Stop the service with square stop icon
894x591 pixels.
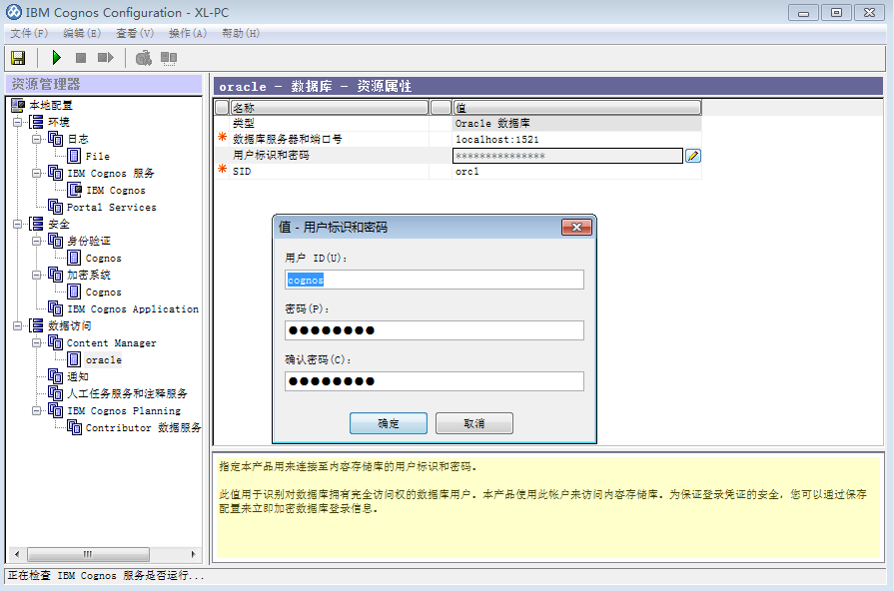(x=81, y=58)
